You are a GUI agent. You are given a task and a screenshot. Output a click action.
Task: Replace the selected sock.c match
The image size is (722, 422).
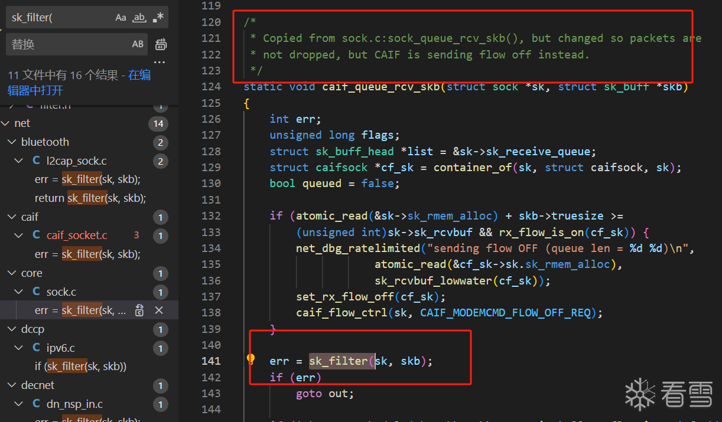(x=139, y=310)
